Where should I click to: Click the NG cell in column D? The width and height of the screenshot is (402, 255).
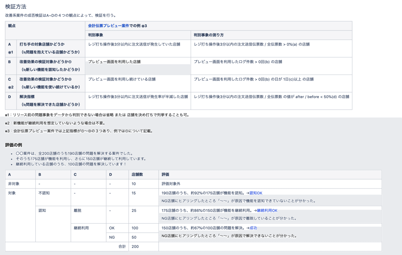coord(117,237)
